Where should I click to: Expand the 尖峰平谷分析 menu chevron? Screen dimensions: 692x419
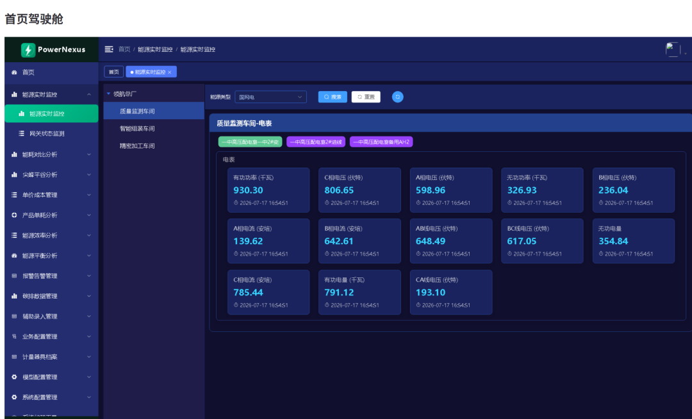click(x=89, y=175)
